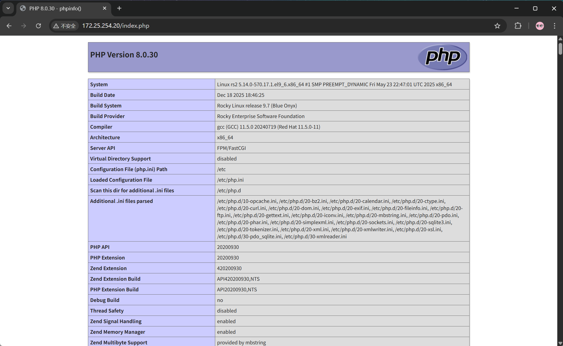Click the browser back arrow
Viewport: 563px width, 346px height.
(9, 26)
